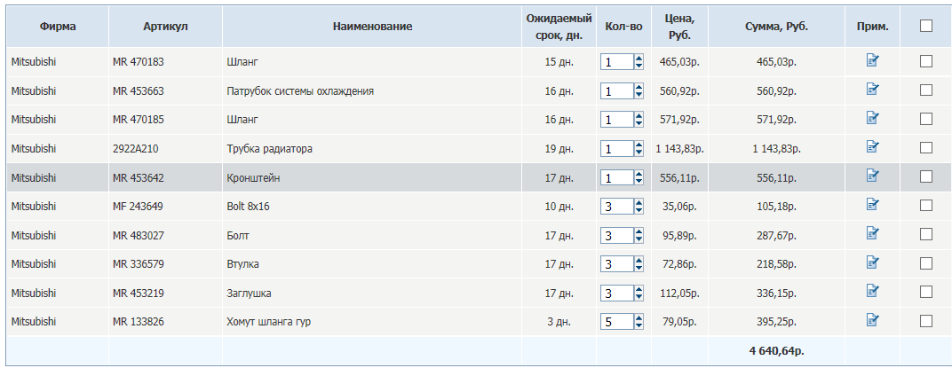Open note for Шланг MR 470183
The height and width of the screenshot is (368, 952).
click(x=872, y=61)
